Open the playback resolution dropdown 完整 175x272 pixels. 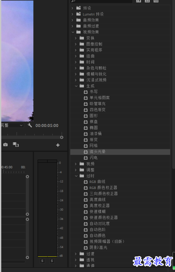point(12,125)
